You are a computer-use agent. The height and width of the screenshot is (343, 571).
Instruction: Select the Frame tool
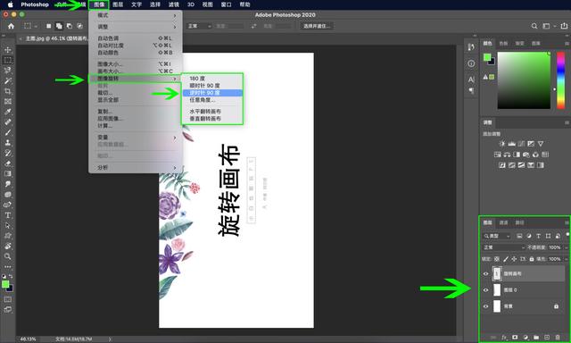pos(8,101)
